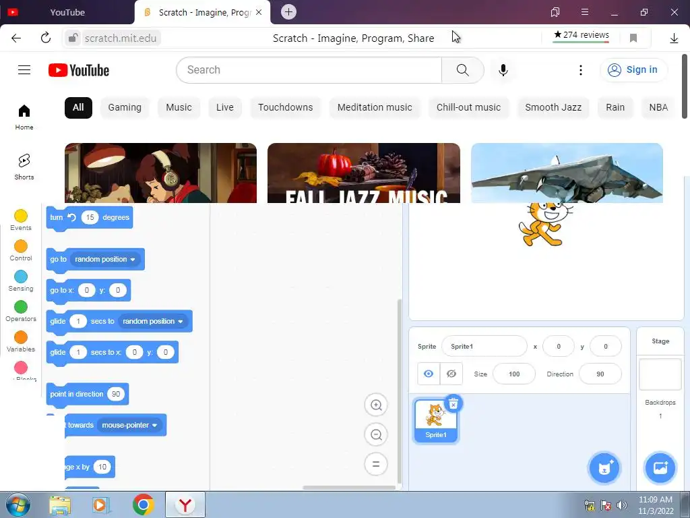This screenshot has width=690, height=518.
Task: Open Windows Explorer from taskbar
Action: click(x=60, y=505)
